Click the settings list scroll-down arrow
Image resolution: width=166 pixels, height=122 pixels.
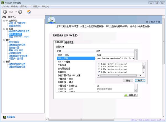coord(136,91)
